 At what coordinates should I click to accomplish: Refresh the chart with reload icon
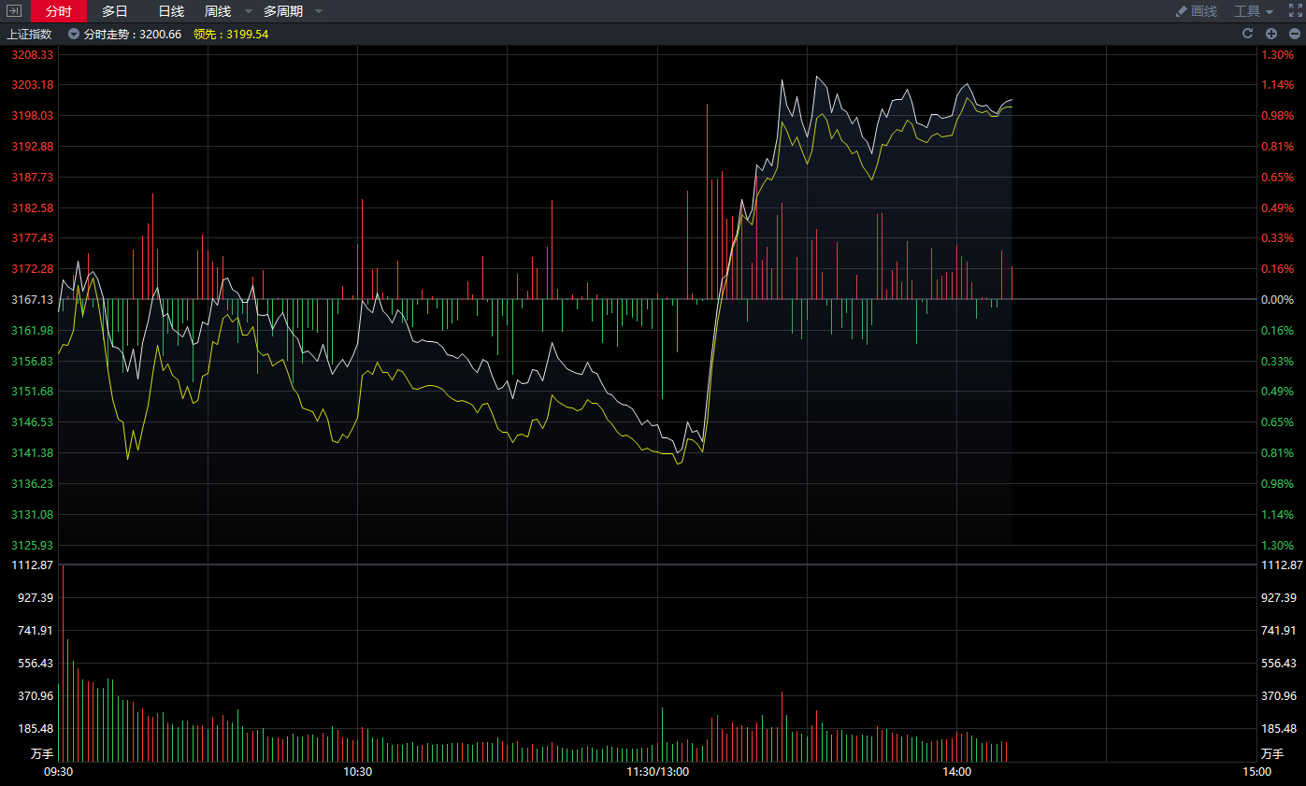(1247, 34)
